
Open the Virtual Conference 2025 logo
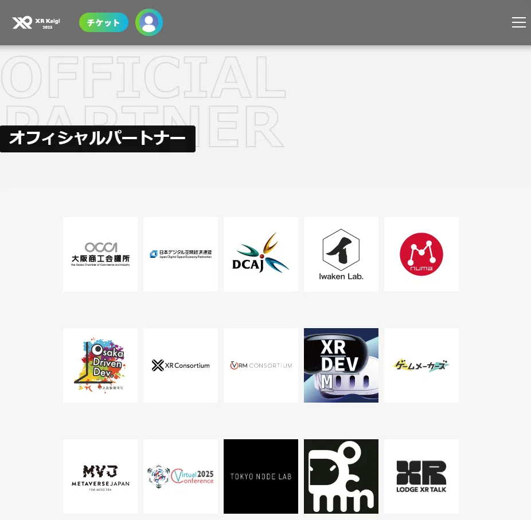(x=181, y=476)
